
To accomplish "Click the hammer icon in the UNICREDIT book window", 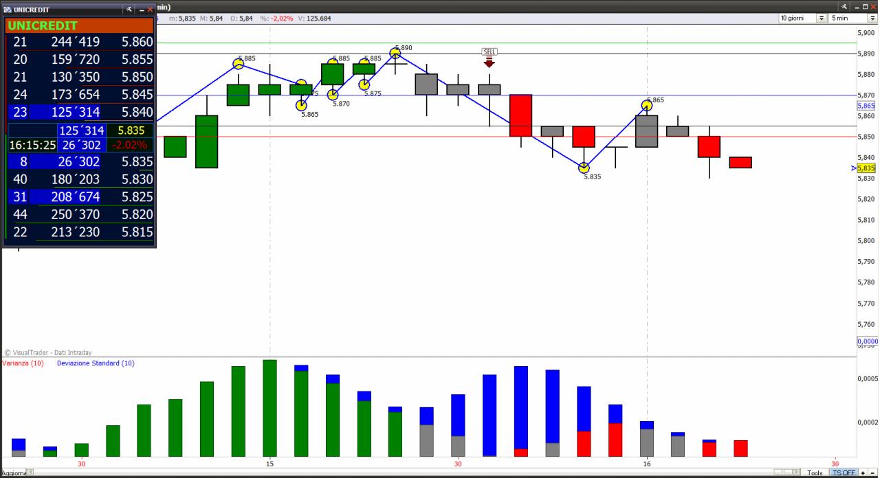I will click(129, 10).
